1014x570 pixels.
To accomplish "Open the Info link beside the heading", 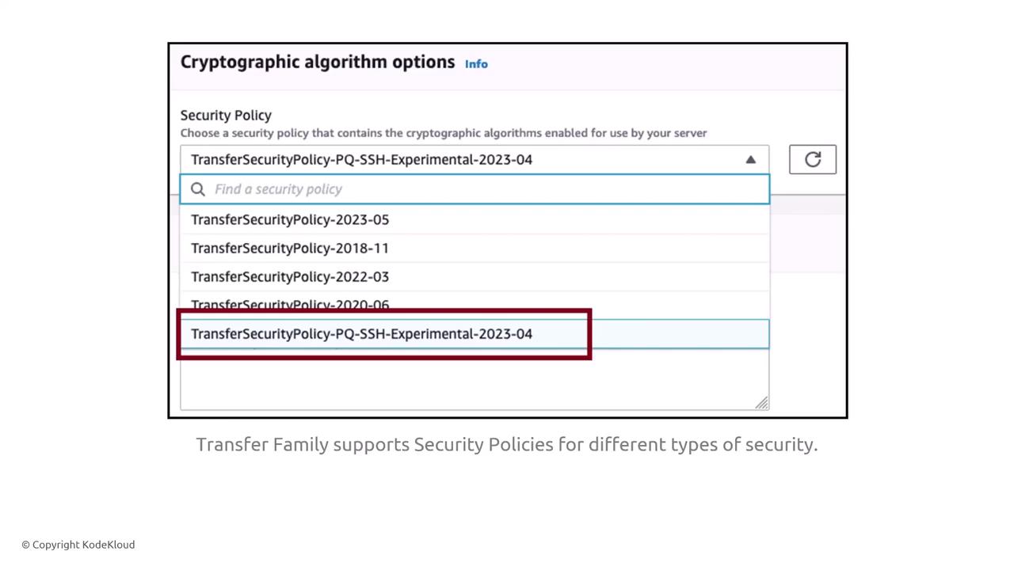I will coord(476,64).
